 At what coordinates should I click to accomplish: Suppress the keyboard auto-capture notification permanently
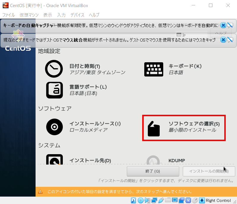click(230, 25)
